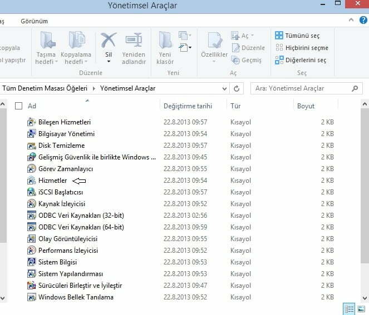
Task: Open the address bar history dropdown
Action: click(224, 88)
